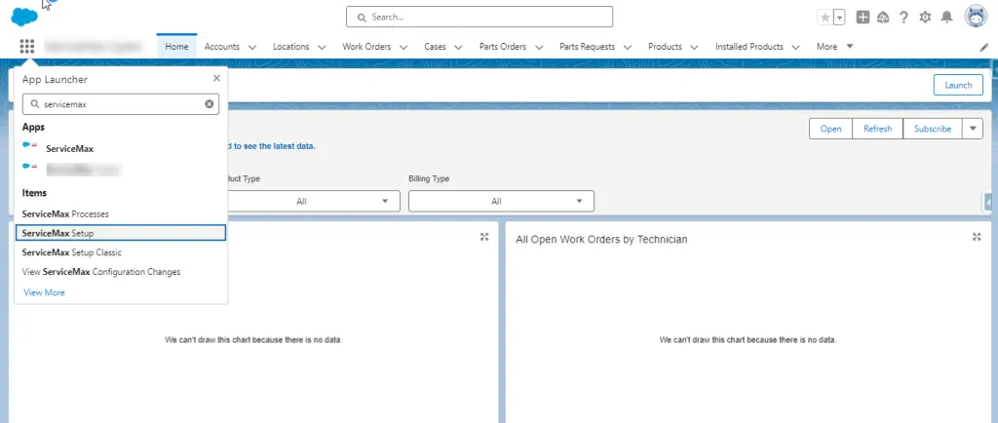Expand the Locations tab chevron

[322, 47]
